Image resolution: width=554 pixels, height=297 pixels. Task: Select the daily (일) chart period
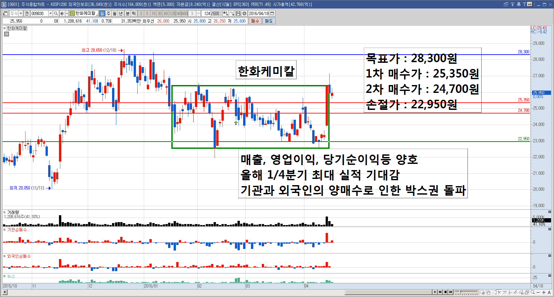coord(102,13)
